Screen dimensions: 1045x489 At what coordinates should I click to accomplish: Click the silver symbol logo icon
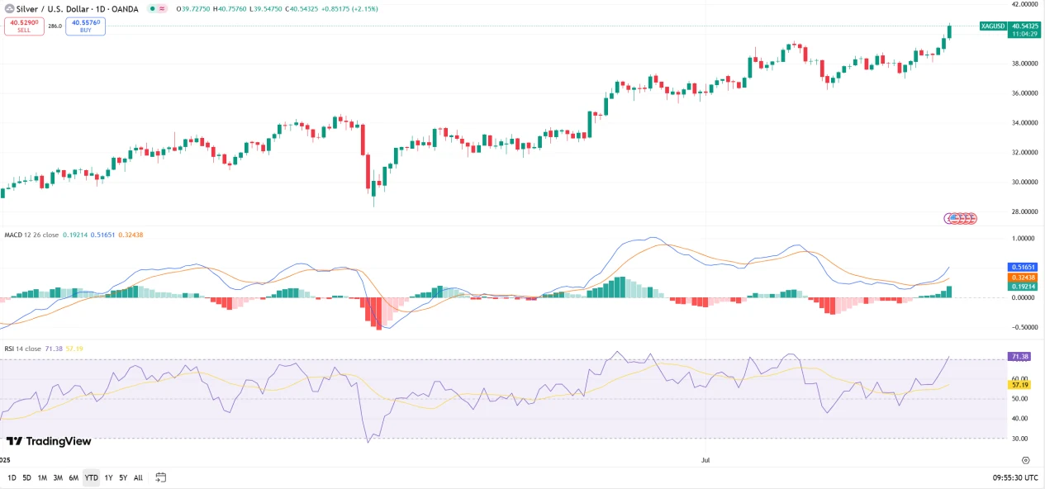coord(9,9)
